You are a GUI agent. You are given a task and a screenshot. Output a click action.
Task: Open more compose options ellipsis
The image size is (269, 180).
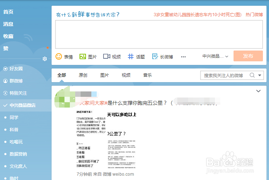click(x=183, y=57)
